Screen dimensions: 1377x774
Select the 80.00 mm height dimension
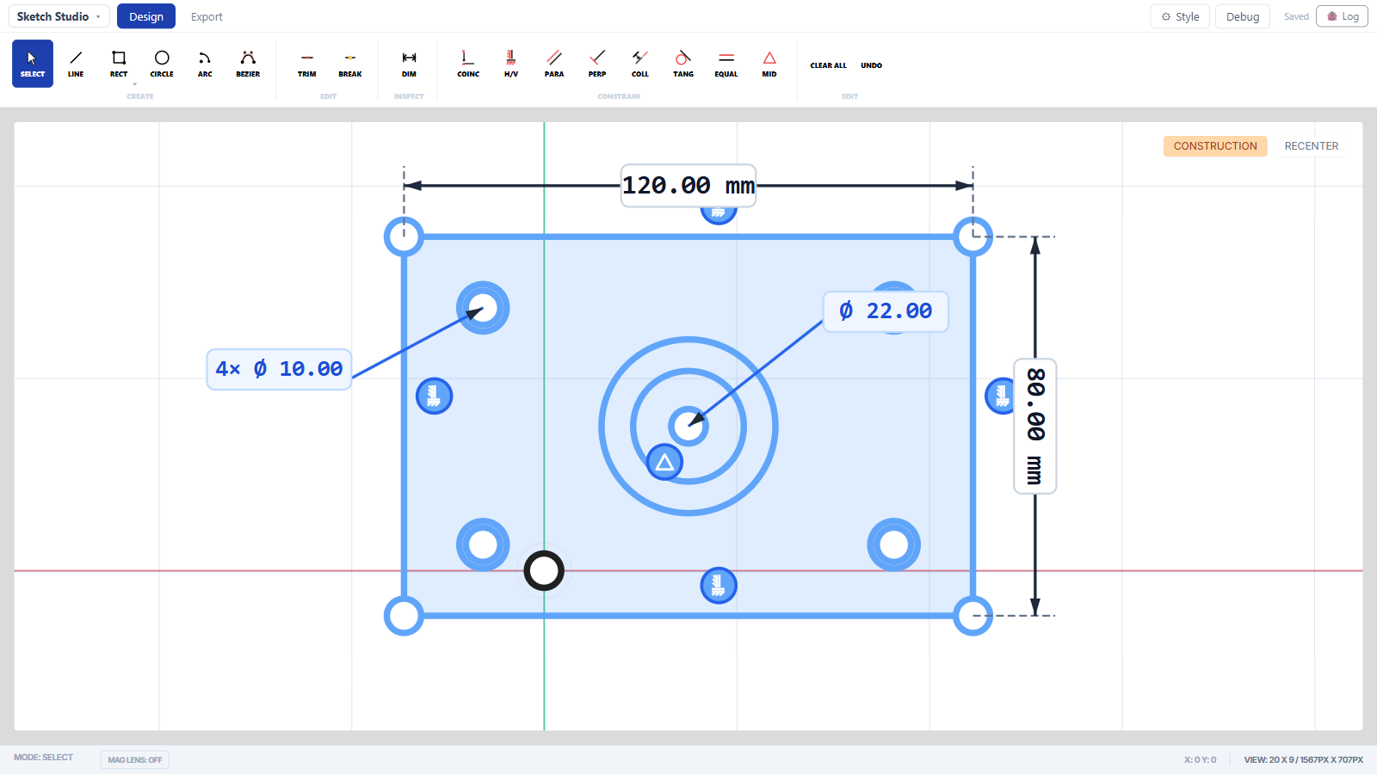click(1035, 427)
